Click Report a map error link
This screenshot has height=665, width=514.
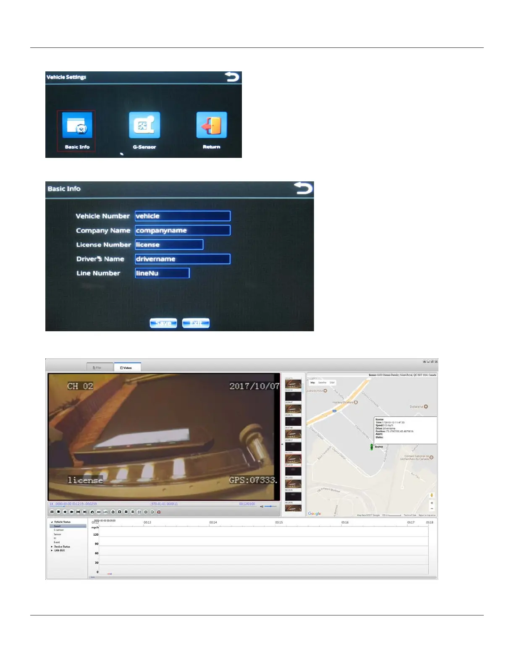coord(427,515)
